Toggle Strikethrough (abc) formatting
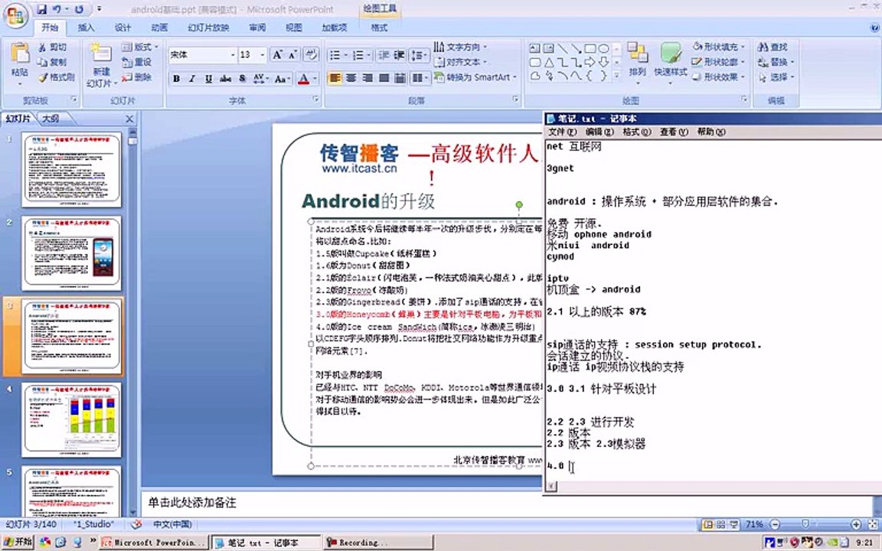 [226, 79]
